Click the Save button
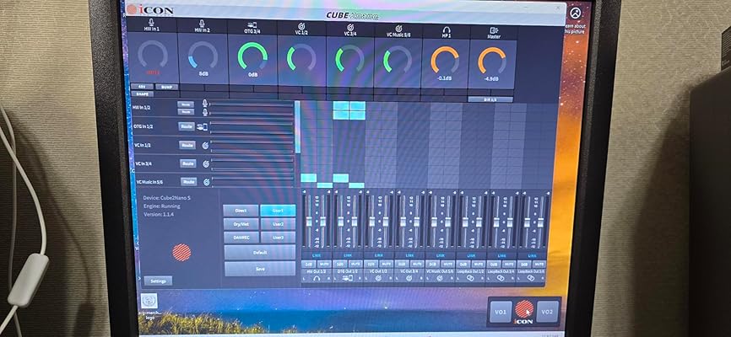This screenshot has height=337, width=731. point(259,268)
